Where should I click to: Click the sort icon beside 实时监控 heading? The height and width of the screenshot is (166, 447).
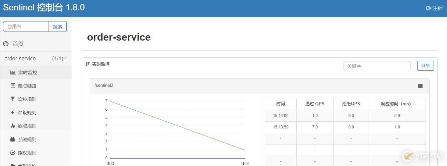(88, 64)
